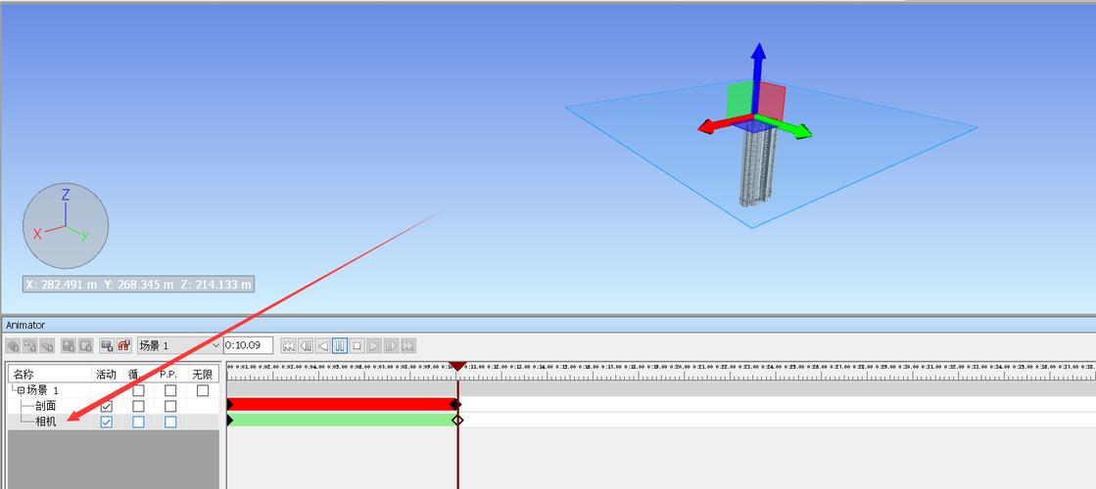Click the rewind to start playback button
The height and width of the screenshot is (489, 1096).
(288, 345)
